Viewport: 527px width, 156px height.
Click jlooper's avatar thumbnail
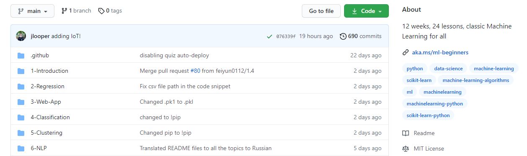pyautogui.click(x=21, y=36)
